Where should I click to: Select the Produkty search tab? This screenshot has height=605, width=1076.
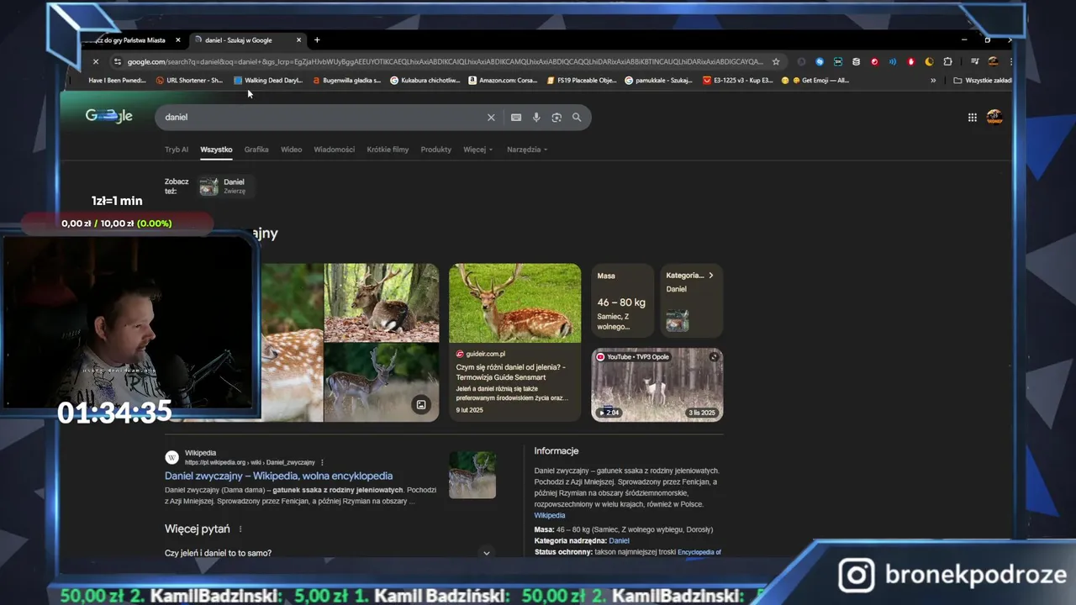[436, 150]
